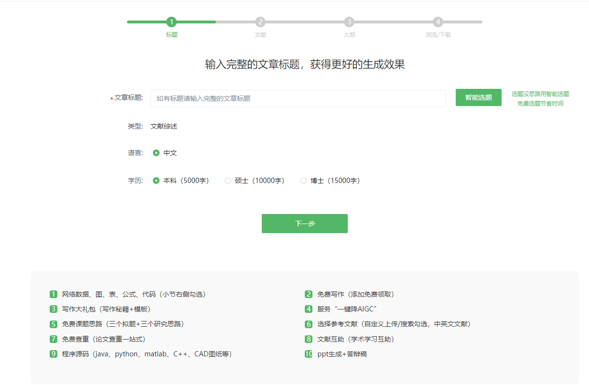Click number 4 icon beside 一键降AIGC
This screenshot has height=385, width=589.
click(309, 309)
